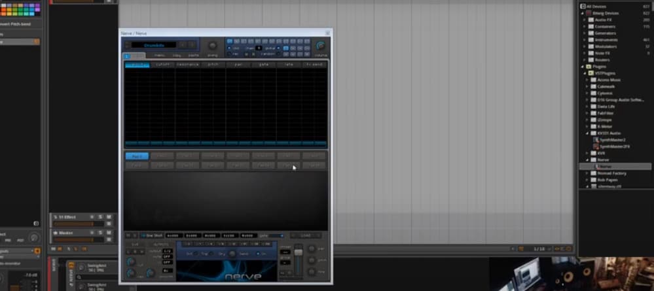Viewport: 654px width, 291px height.
Task: Click the All Devices icon in browser
Action: pyautogui.click(x=583, y=7)
